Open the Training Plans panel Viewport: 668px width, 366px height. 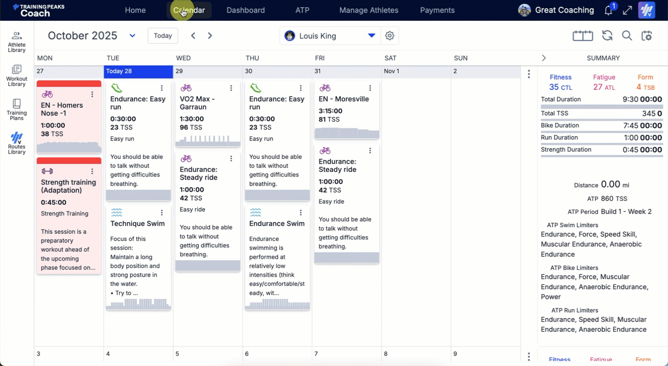click(x=16, y=110)
